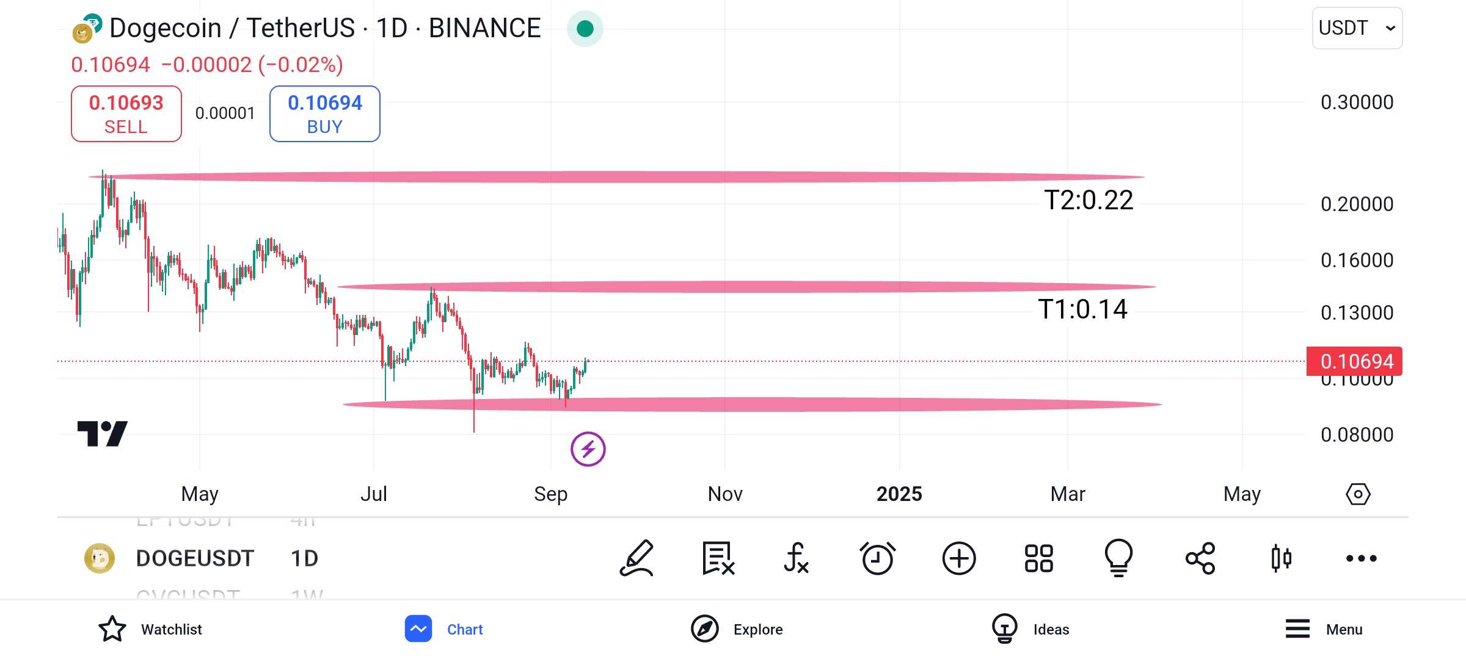1466x659 pixels.
Task: Switch to the Watchlist tab
Action: 150,629
